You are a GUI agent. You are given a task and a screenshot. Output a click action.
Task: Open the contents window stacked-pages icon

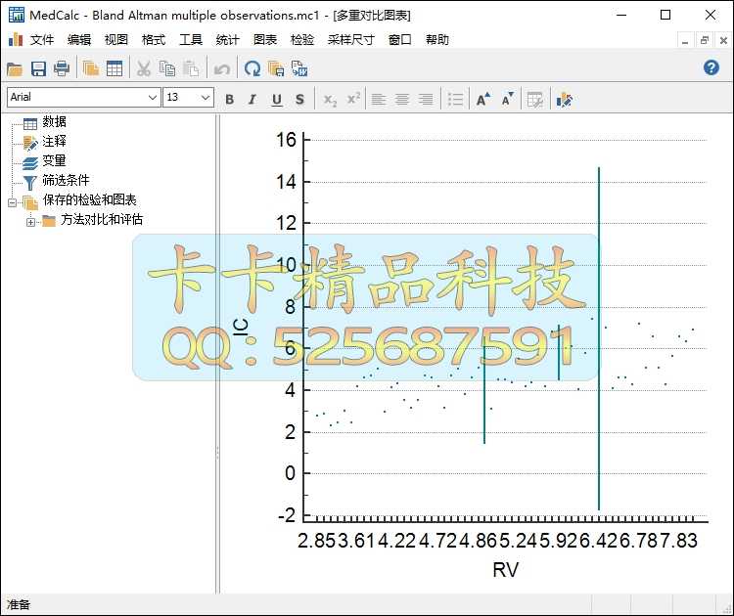[91, 69]
